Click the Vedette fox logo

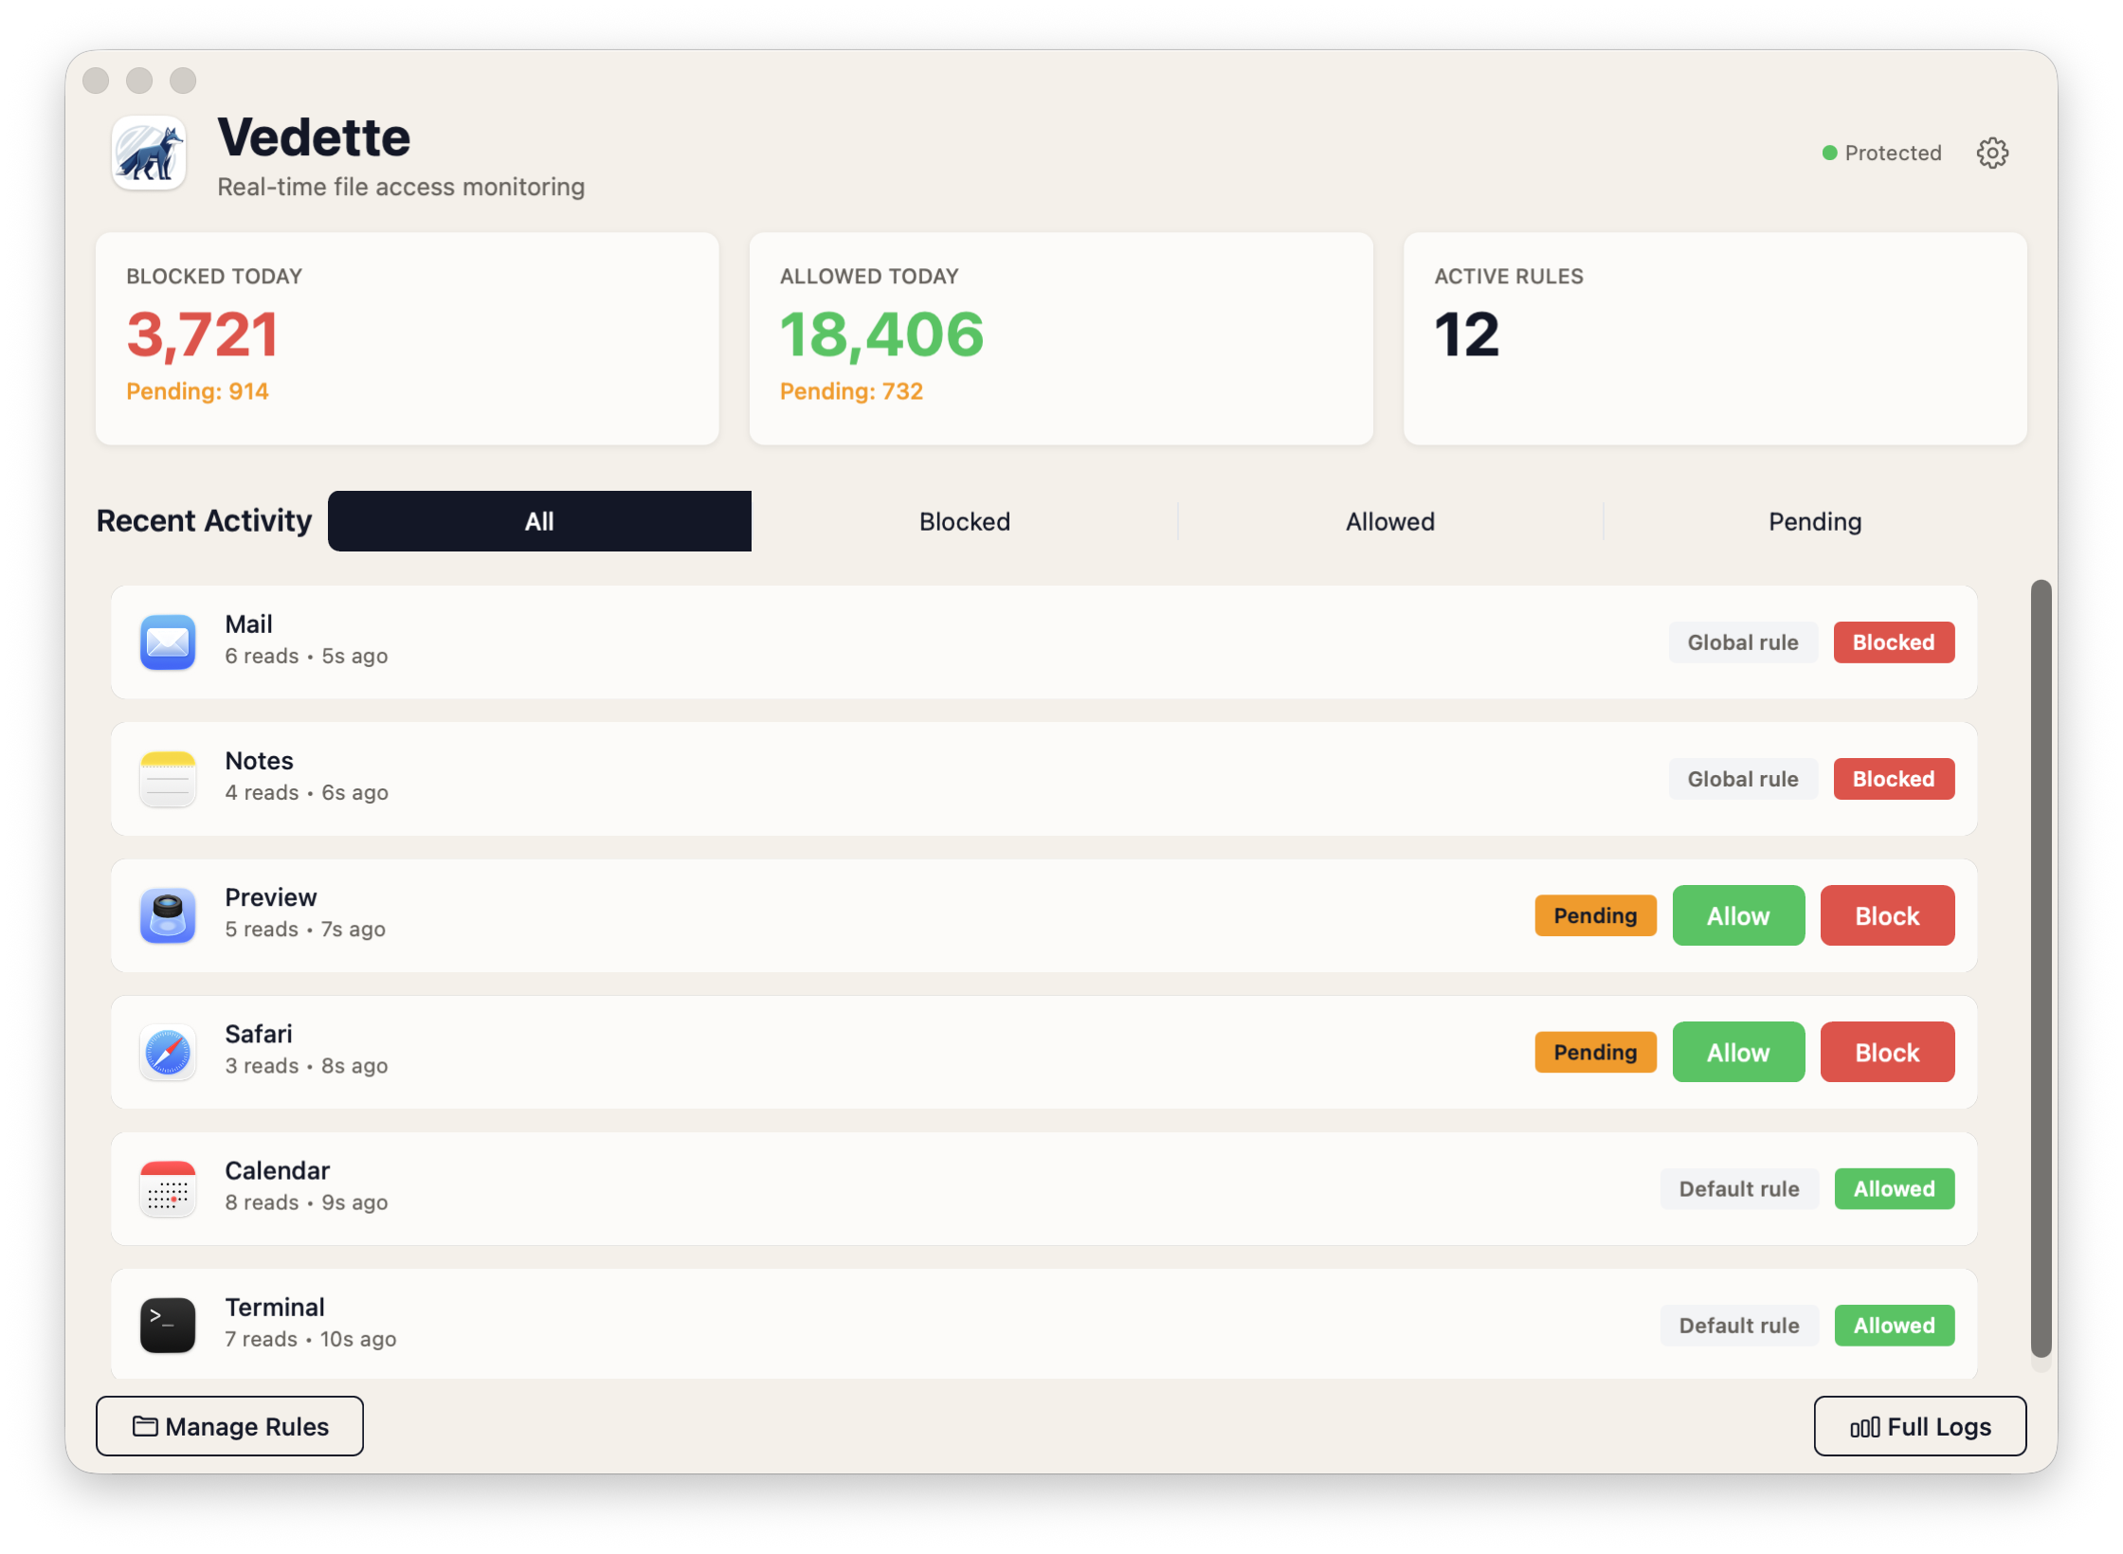tap(149, 153)
